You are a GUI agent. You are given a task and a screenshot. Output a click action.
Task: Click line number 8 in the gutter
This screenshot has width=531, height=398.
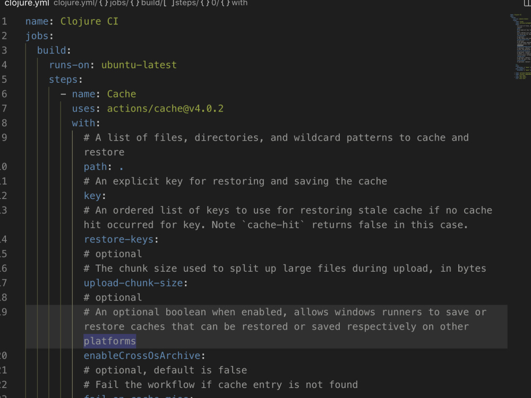tap(4, 123)
